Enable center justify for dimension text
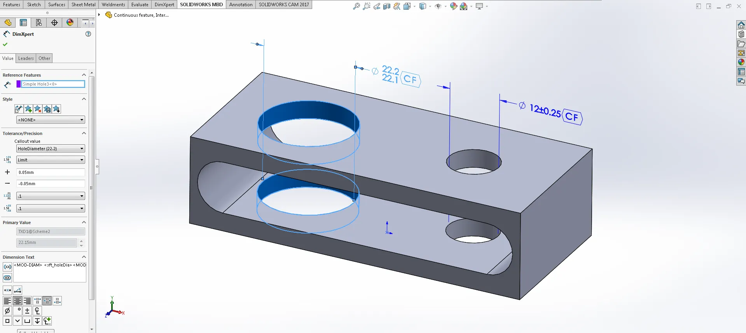 [17, 301]
